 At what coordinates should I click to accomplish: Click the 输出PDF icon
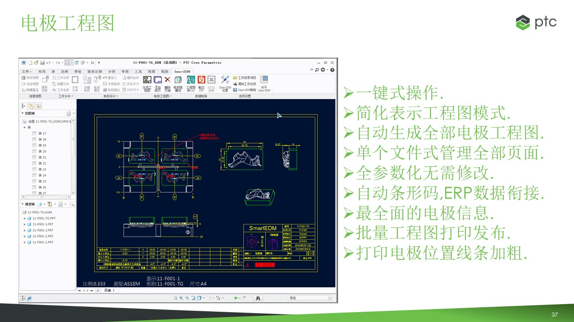pos(201,80)
